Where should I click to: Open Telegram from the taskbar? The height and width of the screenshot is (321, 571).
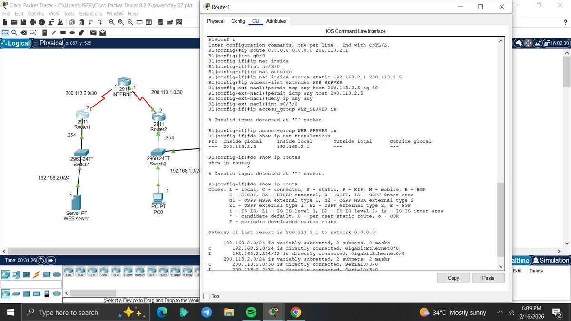click(x=206, y=312)
